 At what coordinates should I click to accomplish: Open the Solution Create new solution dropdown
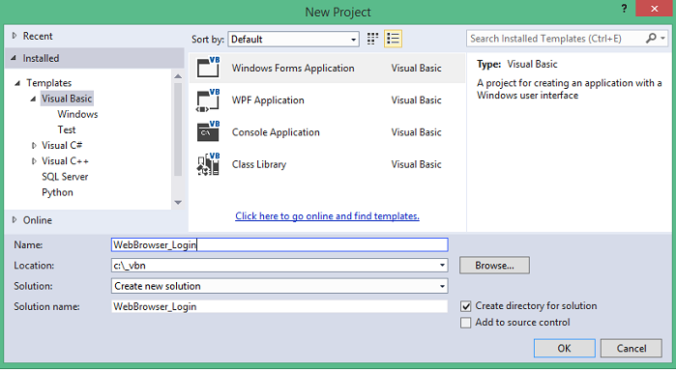point(442,286)
